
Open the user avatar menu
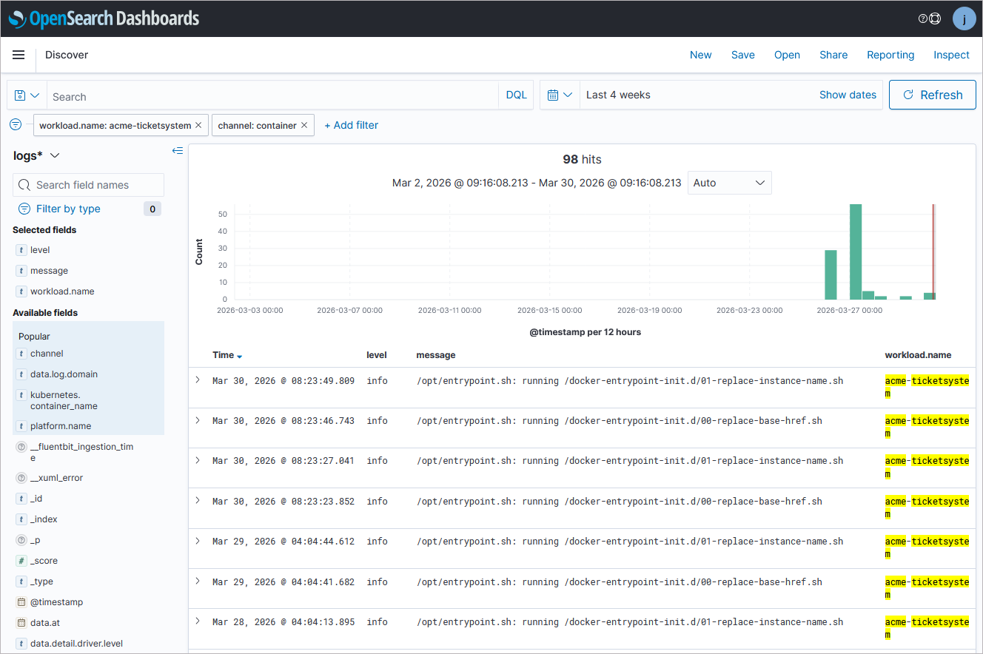(964, 18)
